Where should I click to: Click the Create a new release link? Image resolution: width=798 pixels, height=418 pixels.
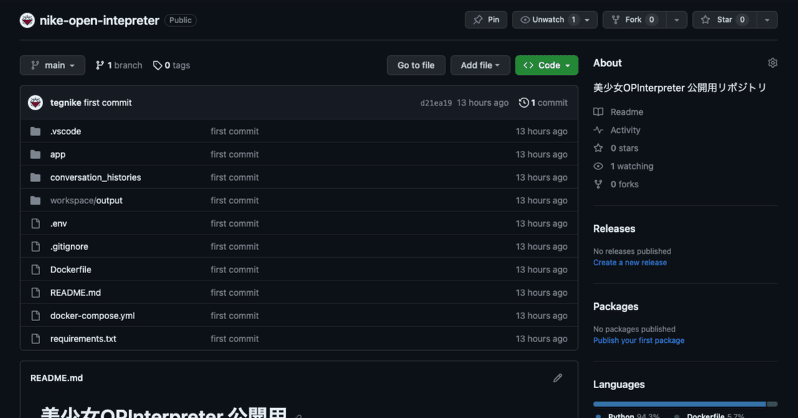coord(630,262)
